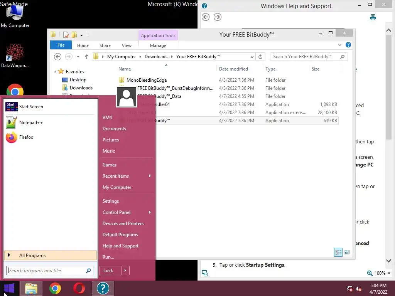
Task: Expand the Recent Items submenu
Action: 150,176
